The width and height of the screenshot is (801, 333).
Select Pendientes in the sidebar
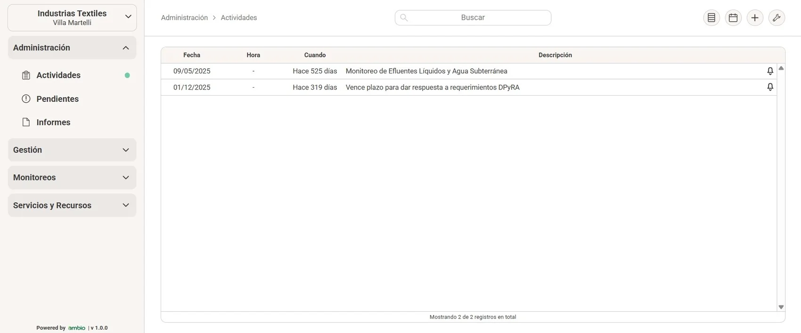[x=57, y=99]
